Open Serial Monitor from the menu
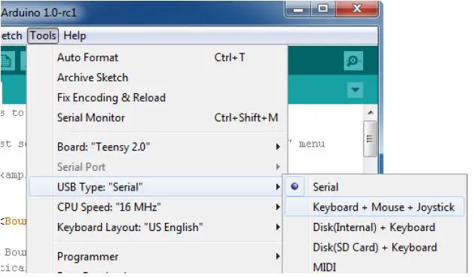The image size is (473, 277). (158, 117)
